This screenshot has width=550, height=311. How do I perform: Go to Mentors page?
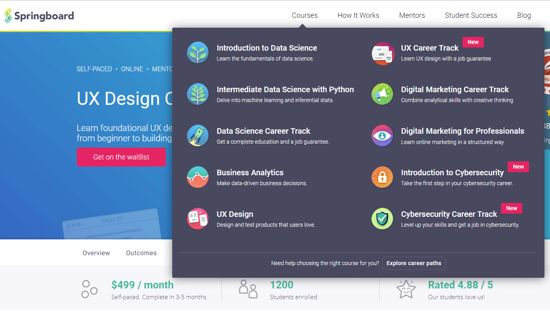(x=412, y=15)
